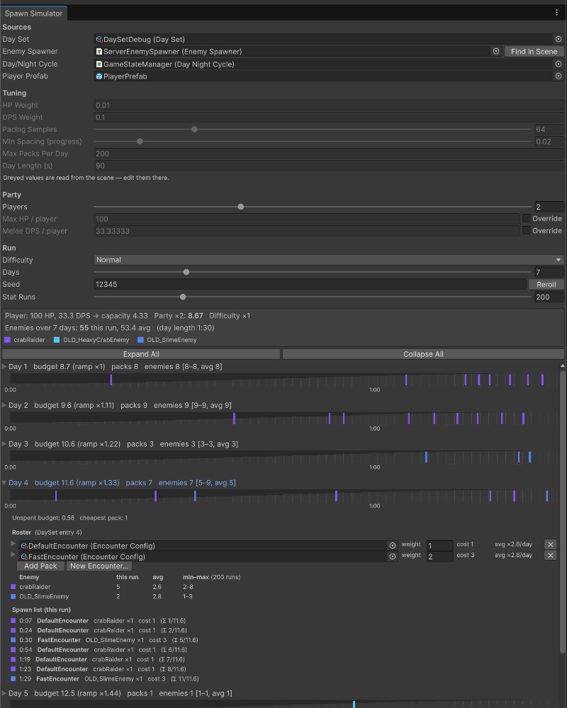This screenshot has height=708, width=567.
Task: Expand the DefaultEncounter roster entry
Action: coord(13,544)
